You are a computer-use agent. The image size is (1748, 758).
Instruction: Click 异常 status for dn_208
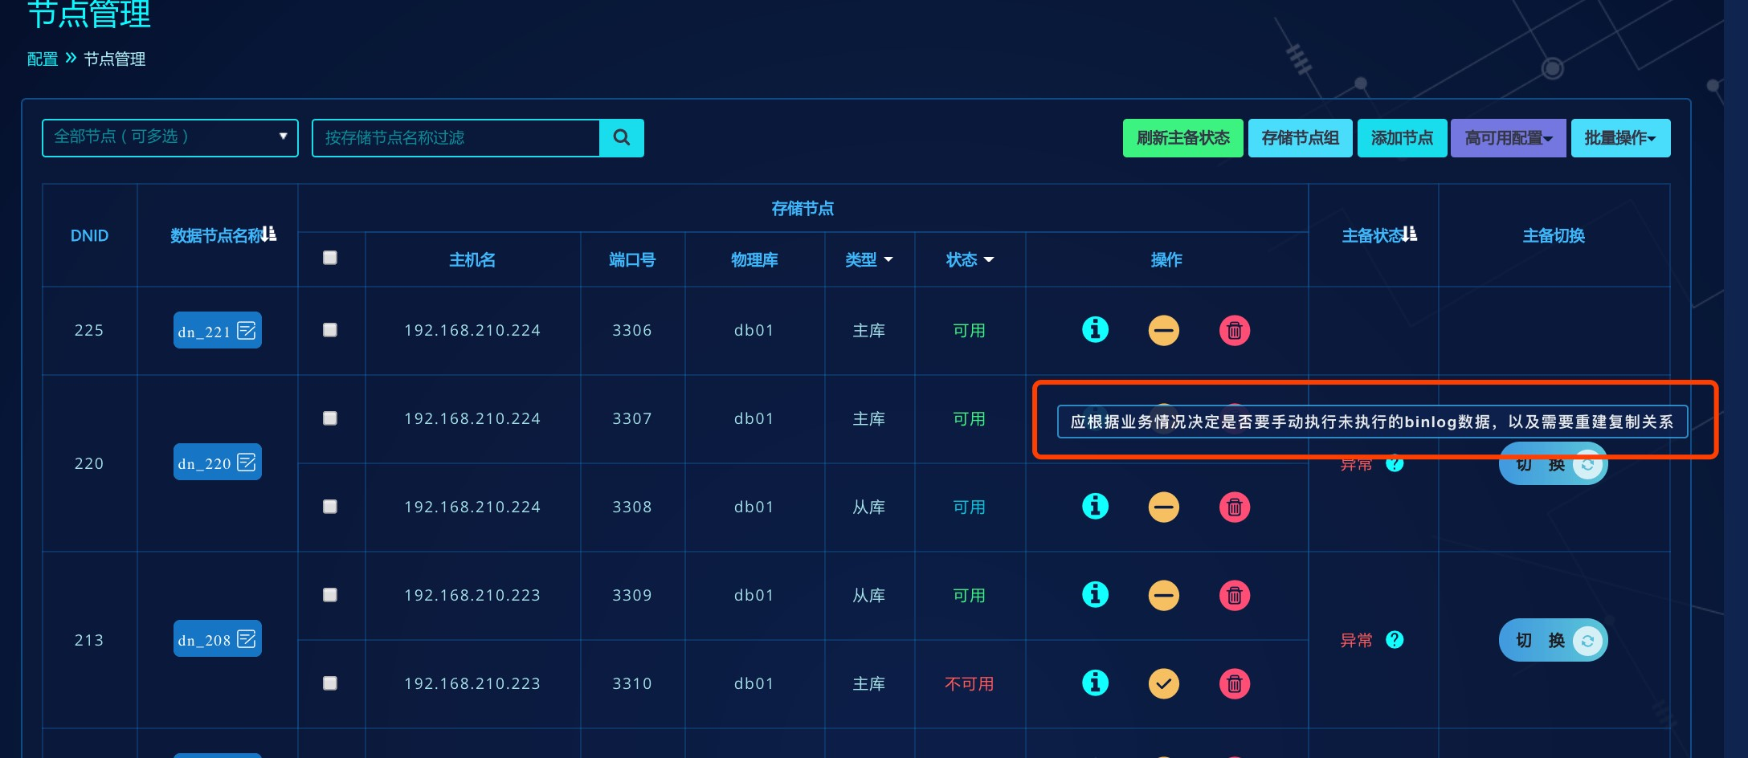coord(1356,640)
